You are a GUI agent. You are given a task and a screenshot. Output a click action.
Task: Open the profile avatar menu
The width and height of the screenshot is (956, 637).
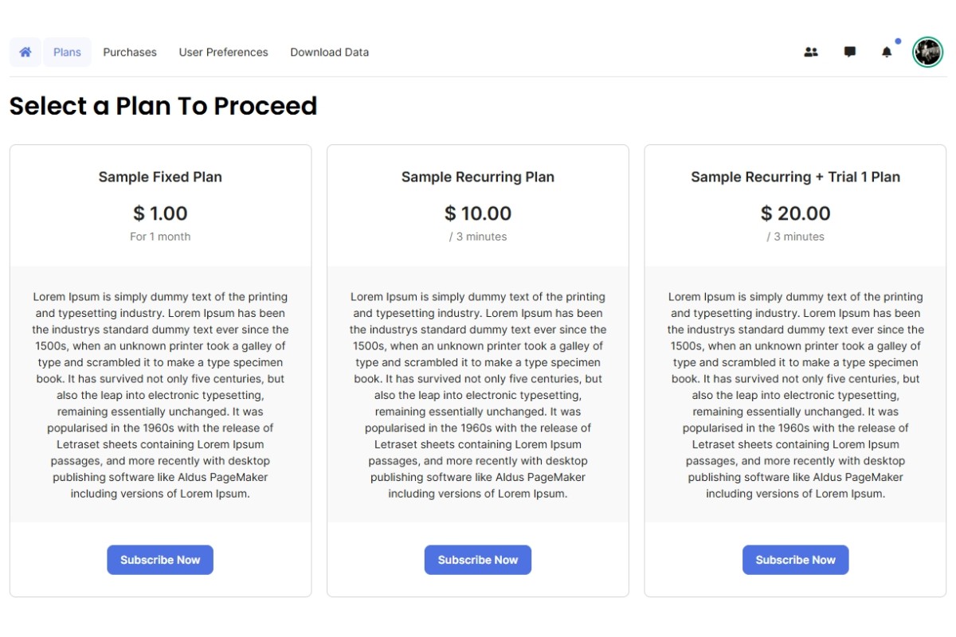tap(927, 53)
